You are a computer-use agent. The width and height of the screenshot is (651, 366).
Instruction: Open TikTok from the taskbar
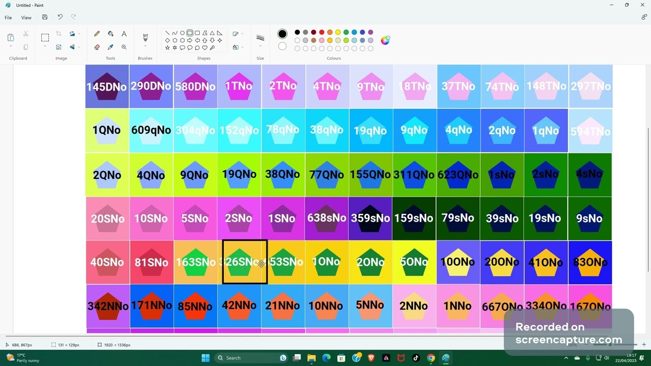416,358
